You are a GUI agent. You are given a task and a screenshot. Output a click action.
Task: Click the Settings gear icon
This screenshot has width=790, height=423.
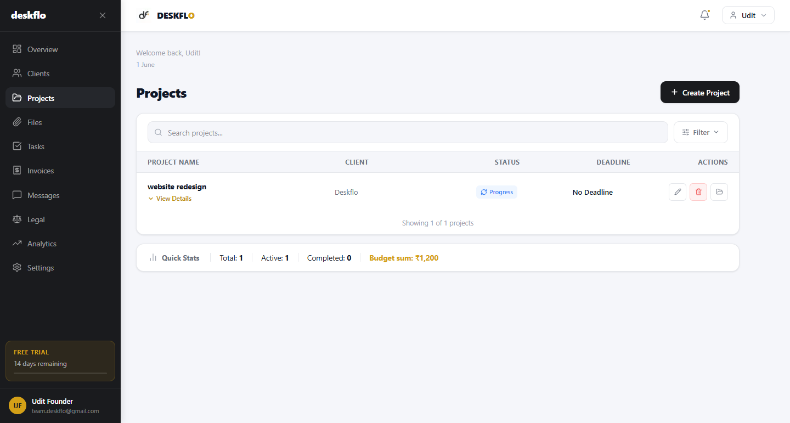17,268
